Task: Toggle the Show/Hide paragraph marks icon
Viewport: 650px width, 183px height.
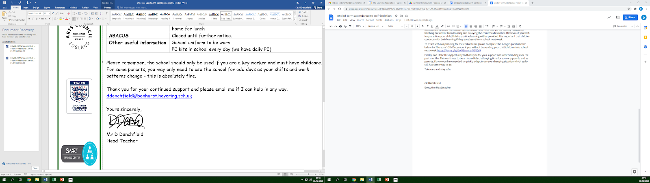Action: (x=106, y=13)
